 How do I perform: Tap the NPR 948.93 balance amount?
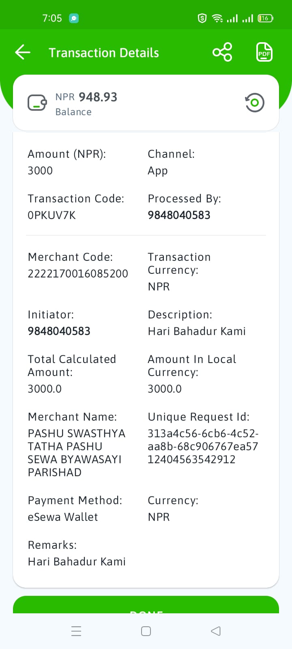(x=86, y=97)
